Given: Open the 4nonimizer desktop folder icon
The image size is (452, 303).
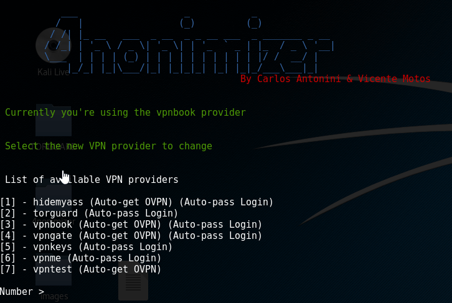Looking at the screenshot, I should (x=54, y=202).
